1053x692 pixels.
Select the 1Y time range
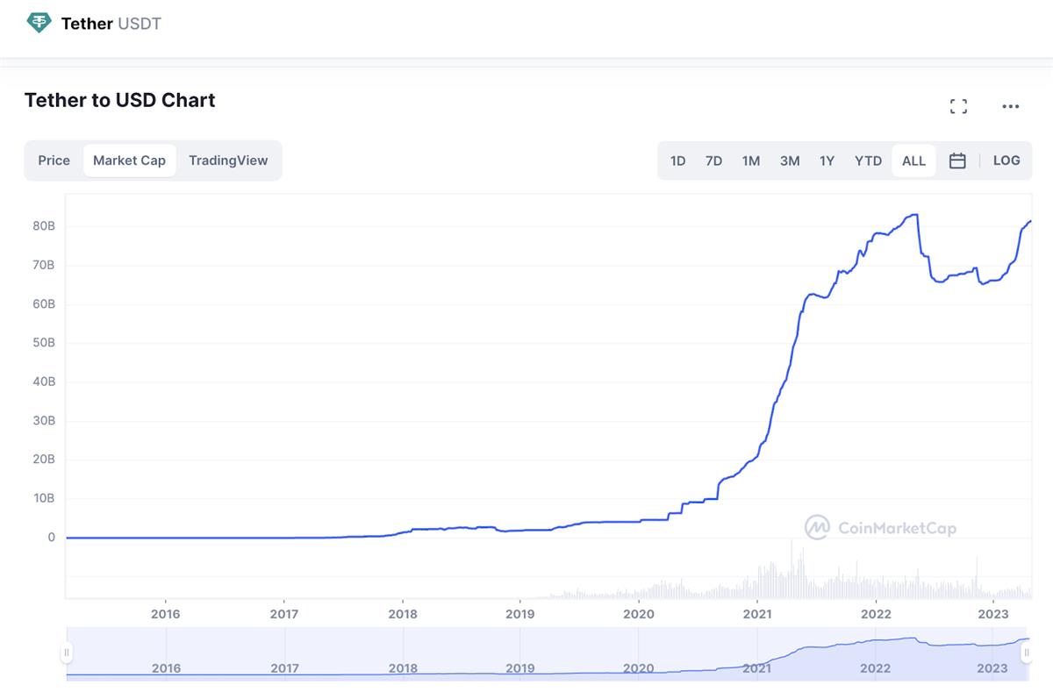[827, 161]
